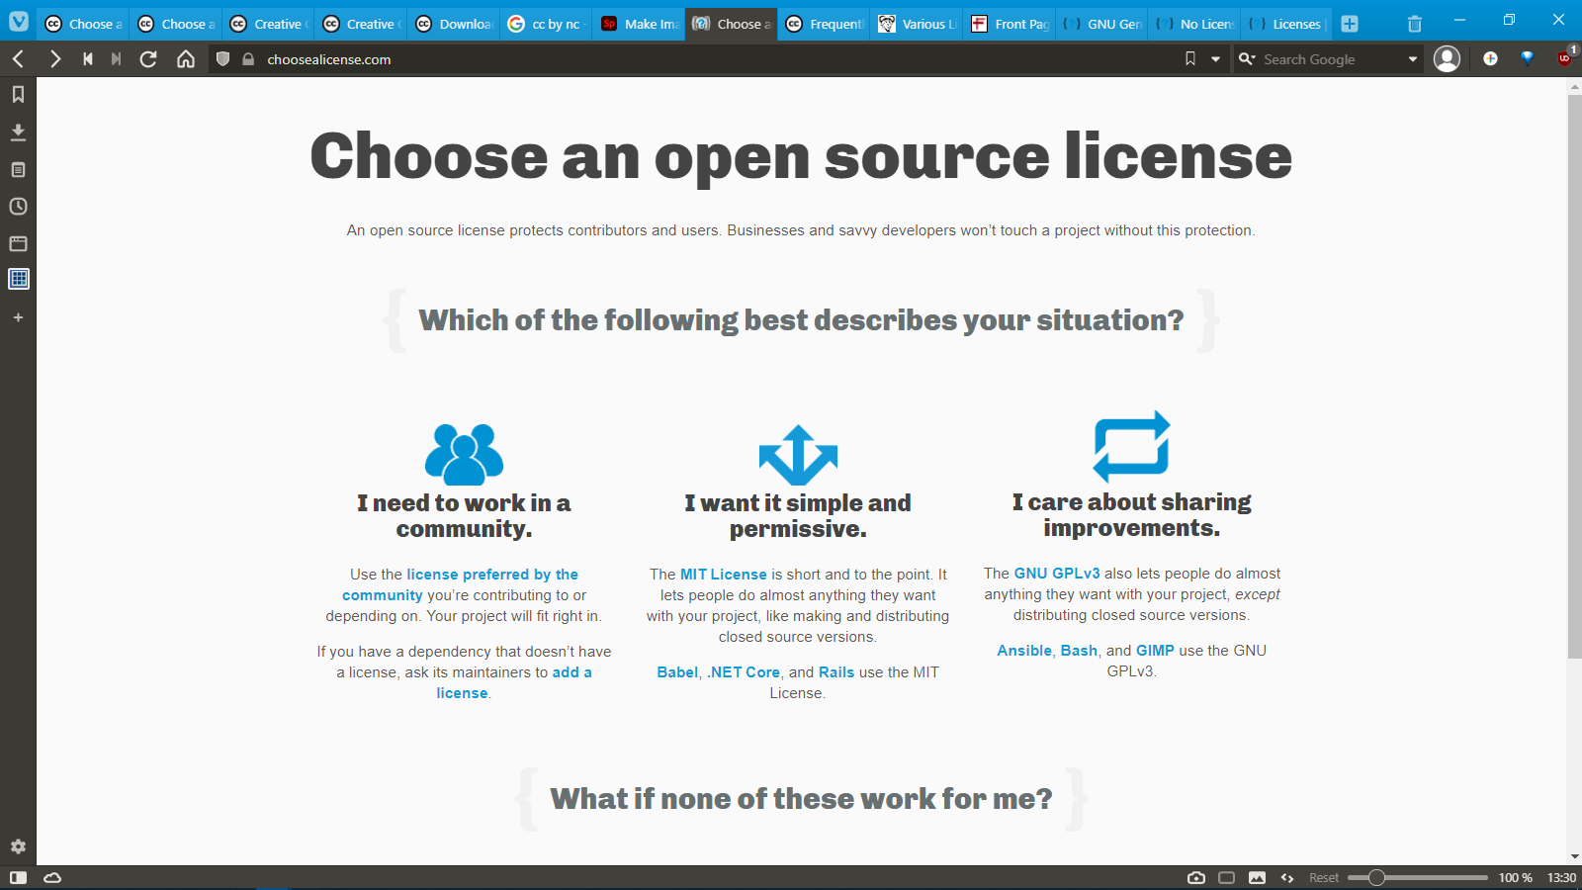This screenshot has height=890, width=1582.
Task: Open search engine selector magnifier icon
Action: point(1247,59)
